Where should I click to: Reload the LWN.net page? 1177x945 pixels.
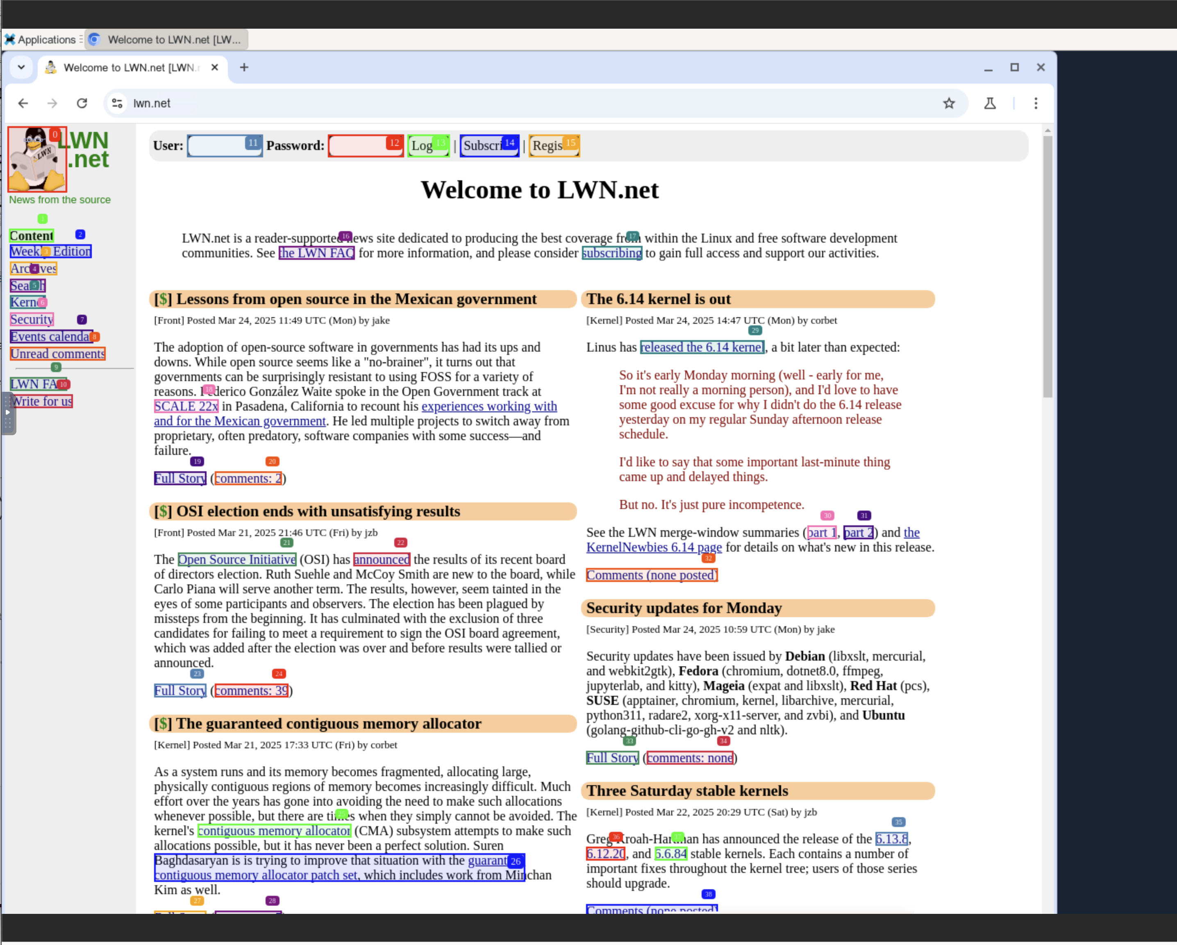[82, 103]
